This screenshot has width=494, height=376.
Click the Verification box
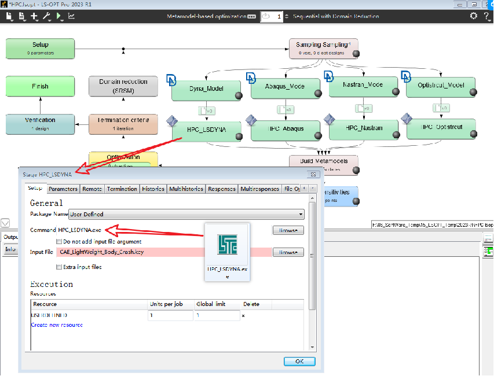point(41,124)
